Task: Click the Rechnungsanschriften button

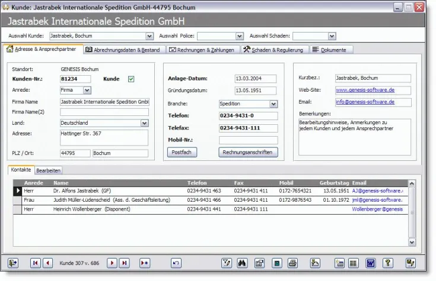Action: coord(248,152)
